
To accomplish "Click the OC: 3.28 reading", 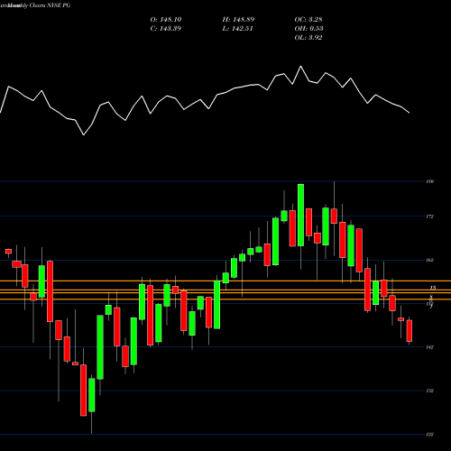I will coord(308,20).
